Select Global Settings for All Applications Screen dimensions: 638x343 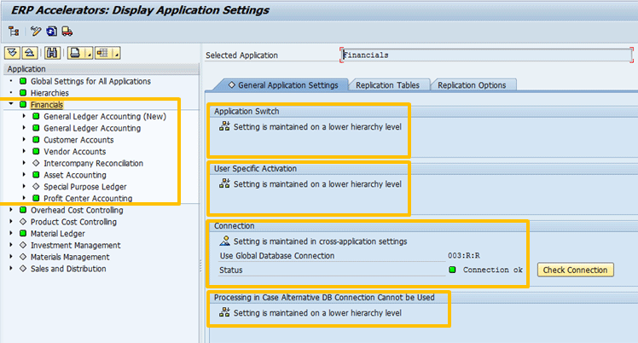coord(90,81)
